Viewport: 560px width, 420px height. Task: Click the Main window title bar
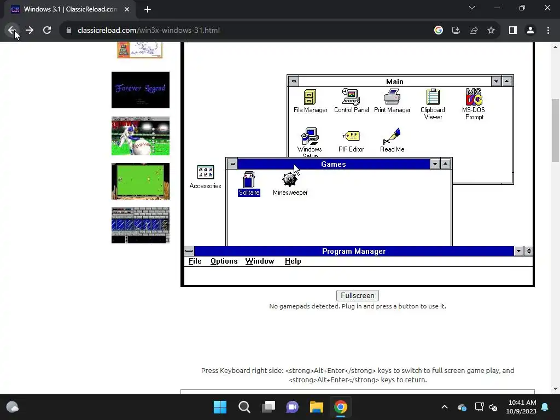click(x=395, y=81)
